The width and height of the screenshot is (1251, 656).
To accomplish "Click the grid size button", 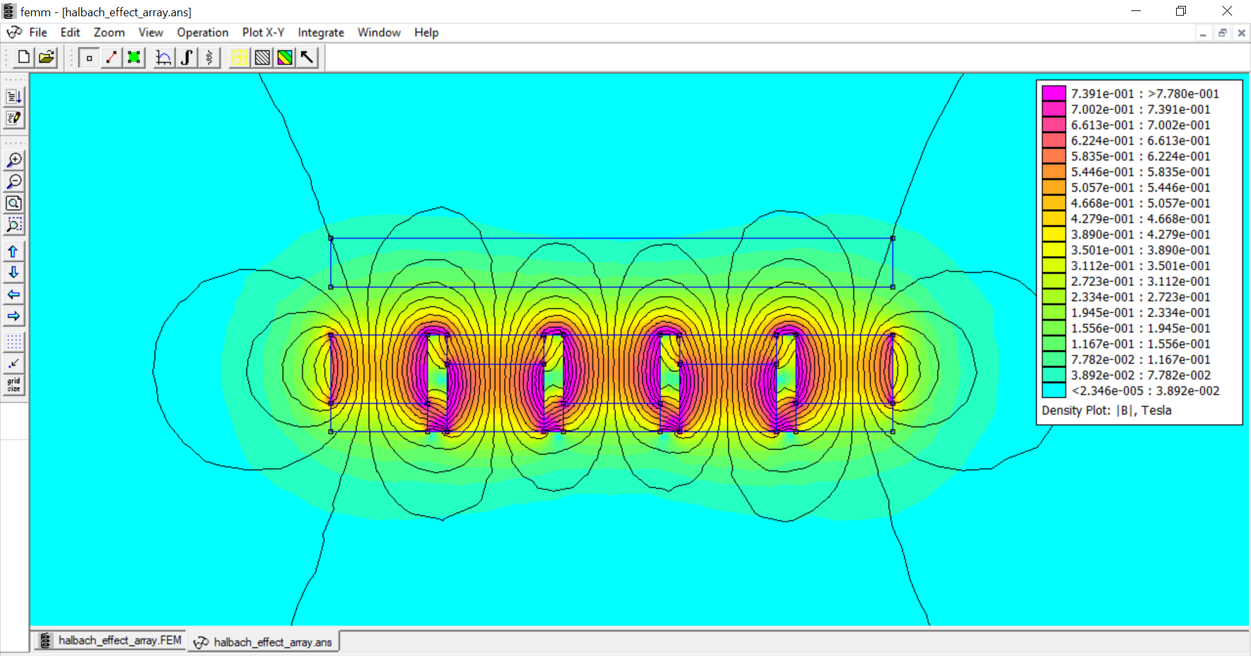I will (14, 384).
